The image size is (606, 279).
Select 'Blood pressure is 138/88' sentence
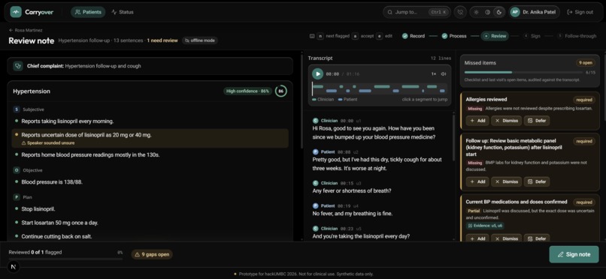(x=150, y=182)
